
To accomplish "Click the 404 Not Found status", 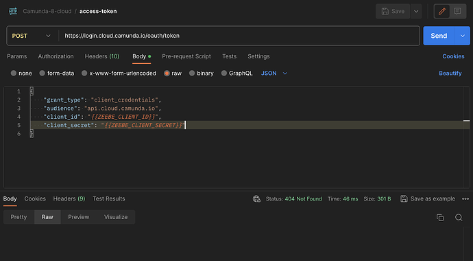I will 303,198.
